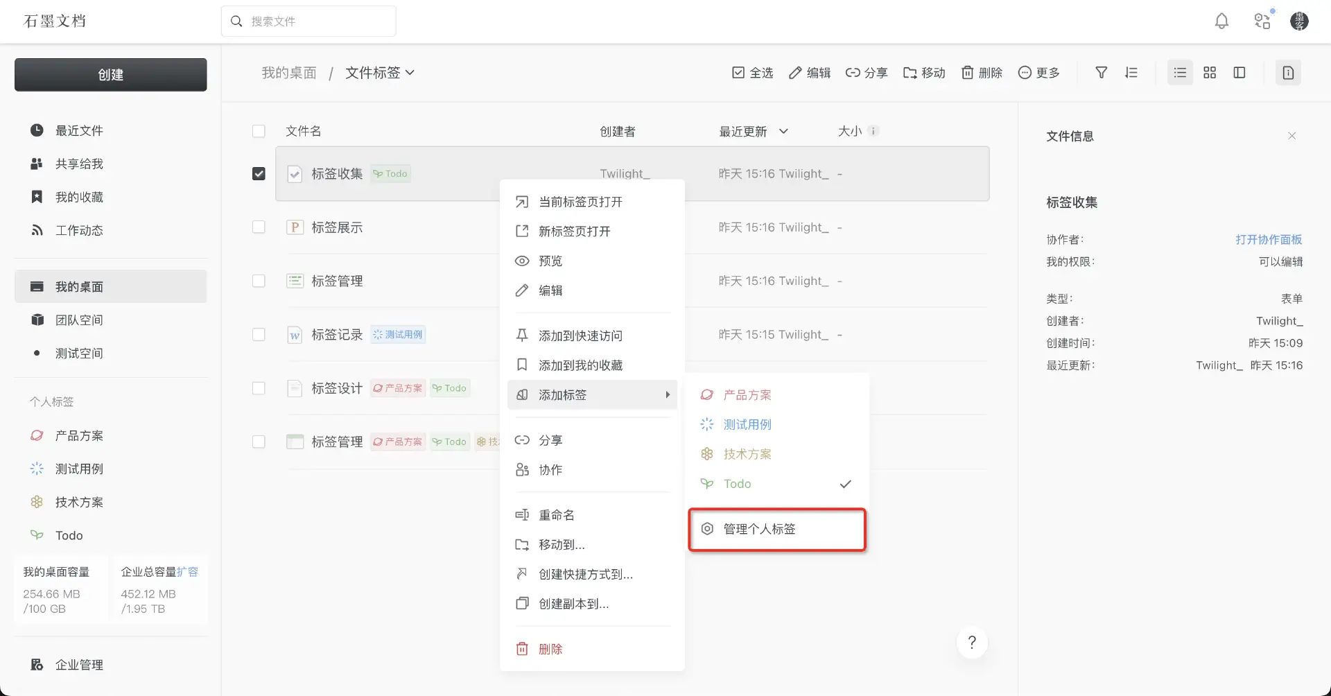Choose 重命名 in the context menu
Viewport: 1331px width, 696px height.
pos(592,515)
